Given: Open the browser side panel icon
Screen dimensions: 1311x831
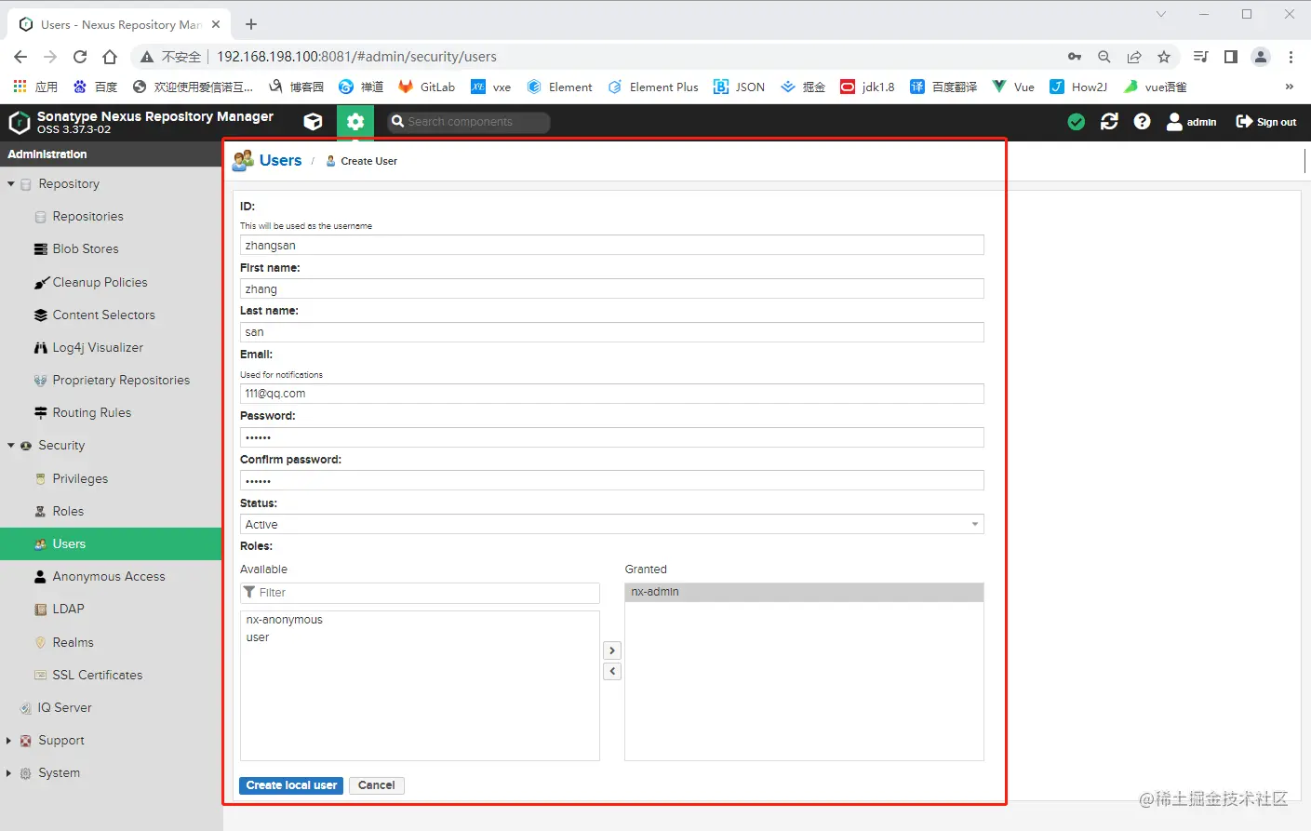Looking at the screenshot, I should pyautogui.click(x=1231, y=57).
